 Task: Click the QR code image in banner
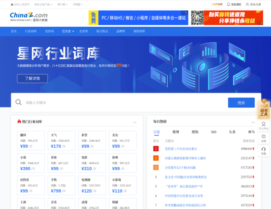pyautogui.click(x=197, y=18)
